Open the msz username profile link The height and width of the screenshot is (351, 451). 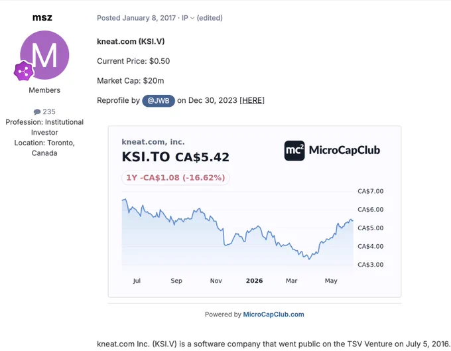pyautogui.click(x=42, y=17)
